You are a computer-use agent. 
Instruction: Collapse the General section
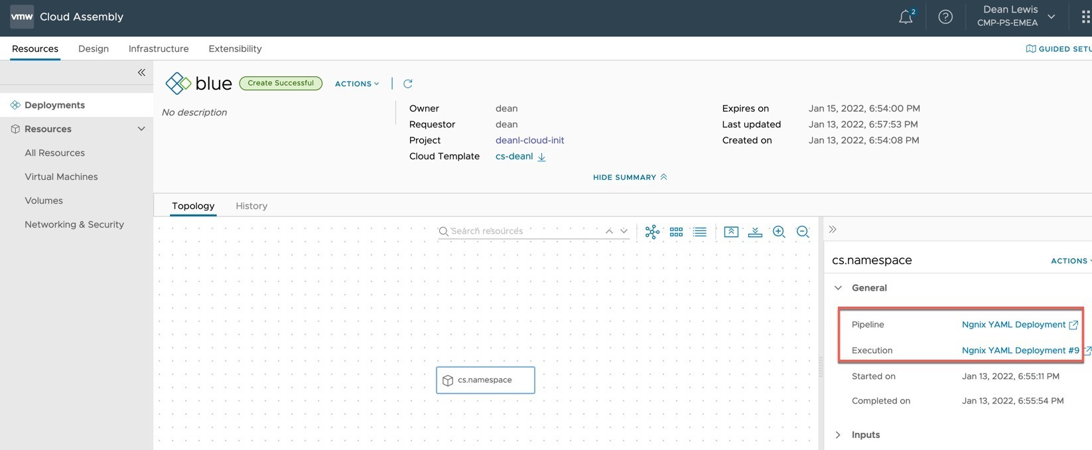[x=839, y=288]
